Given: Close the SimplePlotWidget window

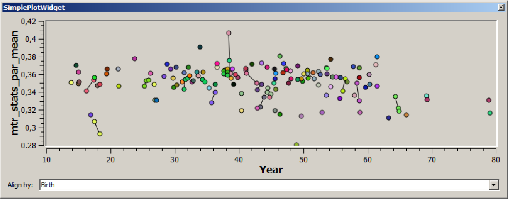Looking at the screenshot, I should coord(501,7).
